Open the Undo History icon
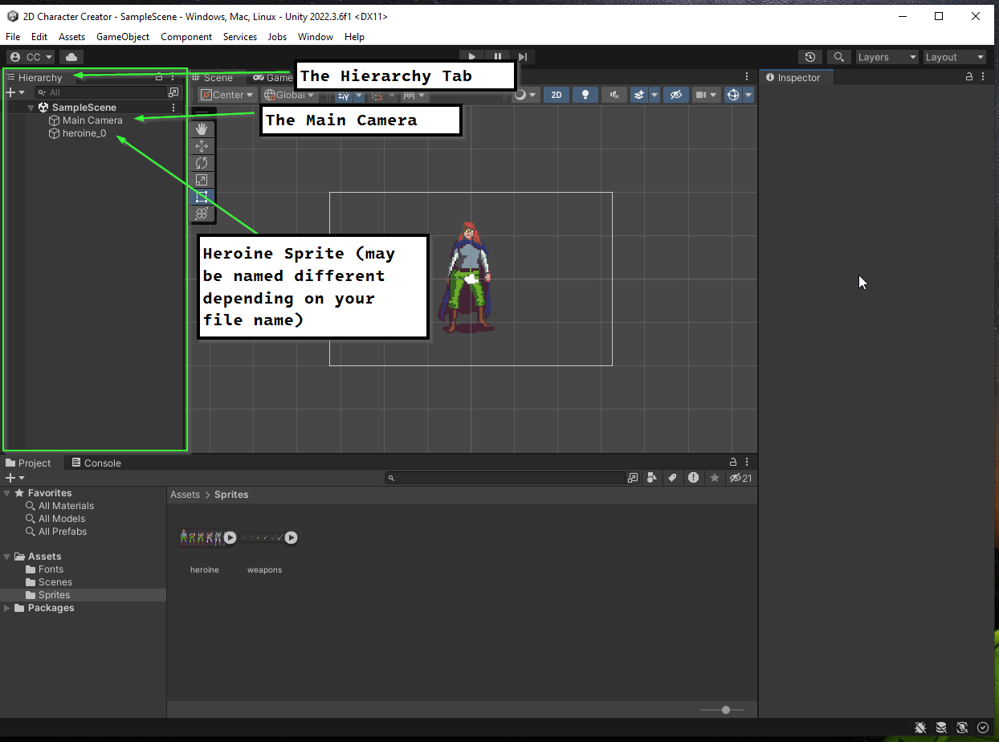 tap(810, 57)
